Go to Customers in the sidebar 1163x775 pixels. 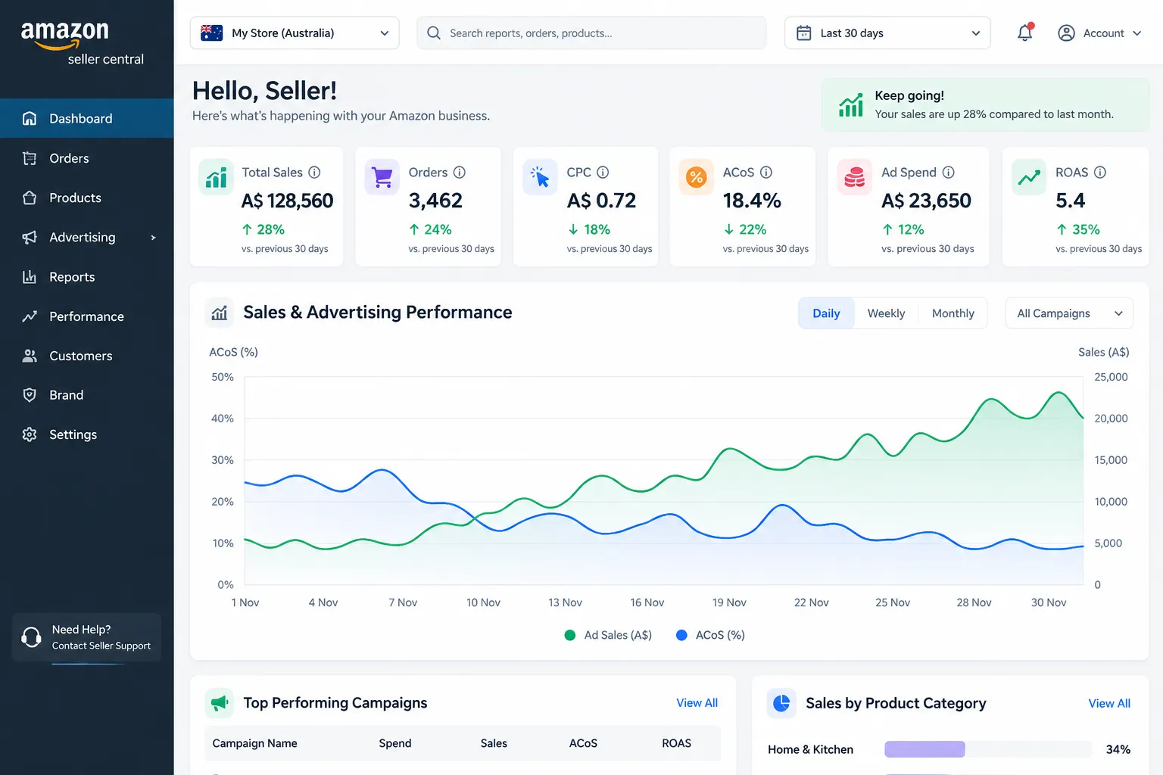pos(87,356)
